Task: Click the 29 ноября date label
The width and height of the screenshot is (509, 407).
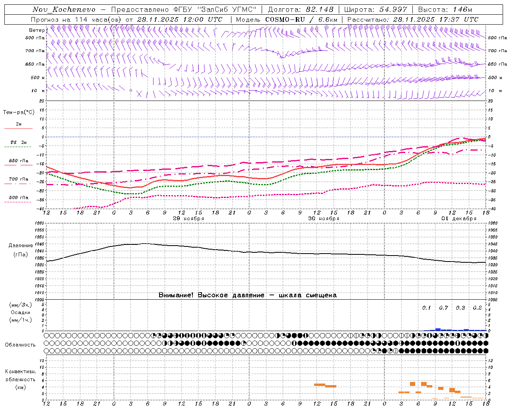Action: tap(188, 219)
